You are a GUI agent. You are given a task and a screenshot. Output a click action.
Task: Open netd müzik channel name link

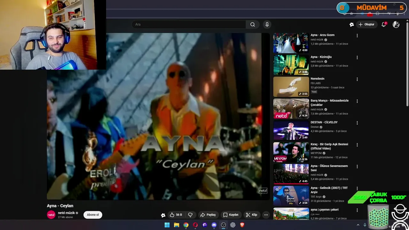66,213
